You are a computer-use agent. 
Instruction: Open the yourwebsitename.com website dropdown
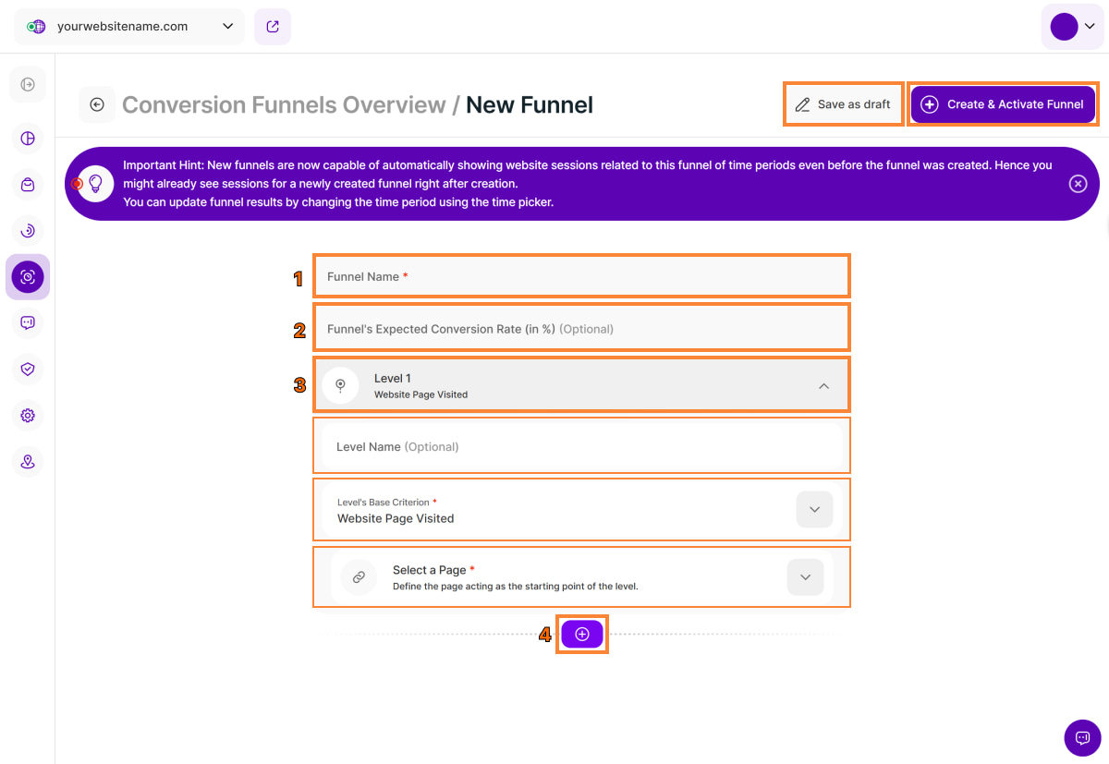129,27
